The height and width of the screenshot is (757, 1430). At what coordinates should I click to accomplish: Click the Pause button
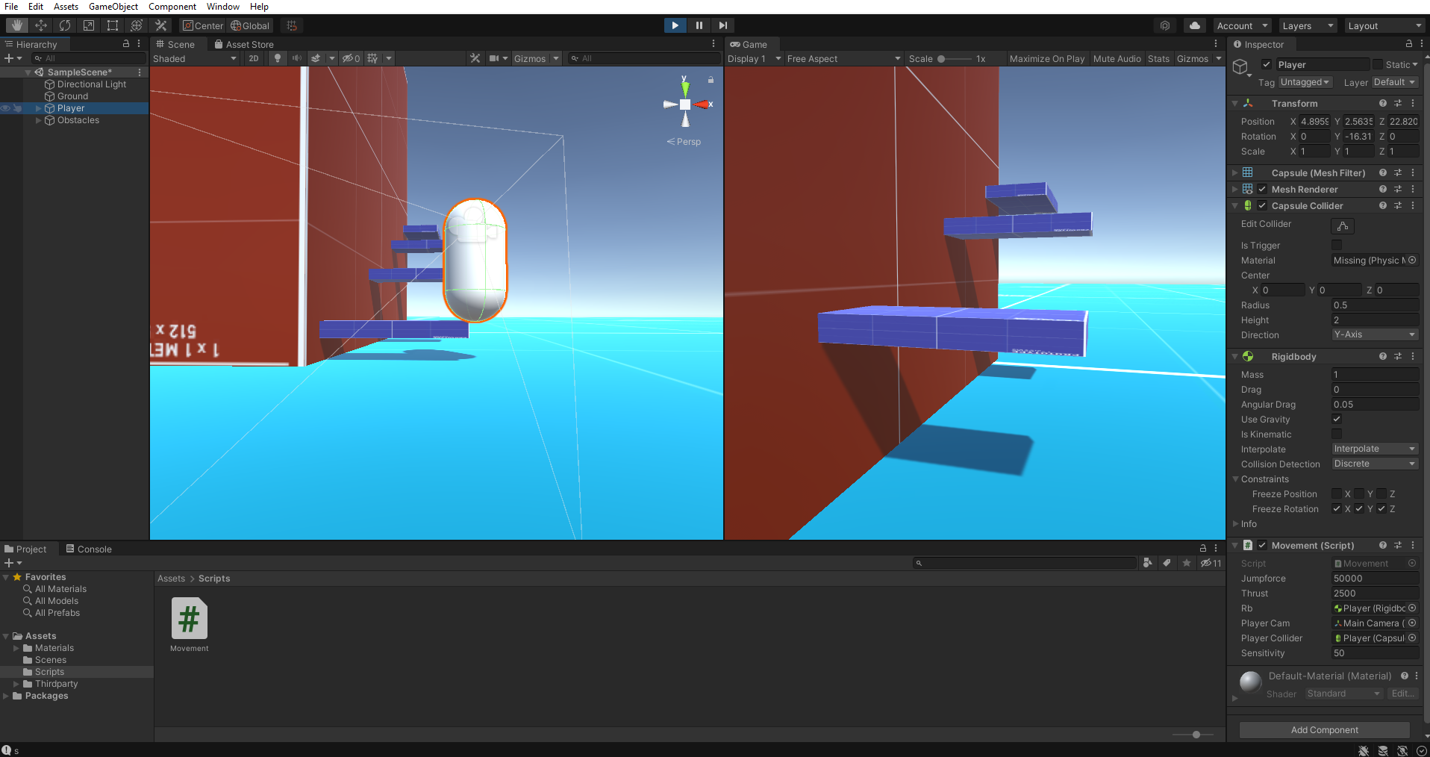pos(699,25)
